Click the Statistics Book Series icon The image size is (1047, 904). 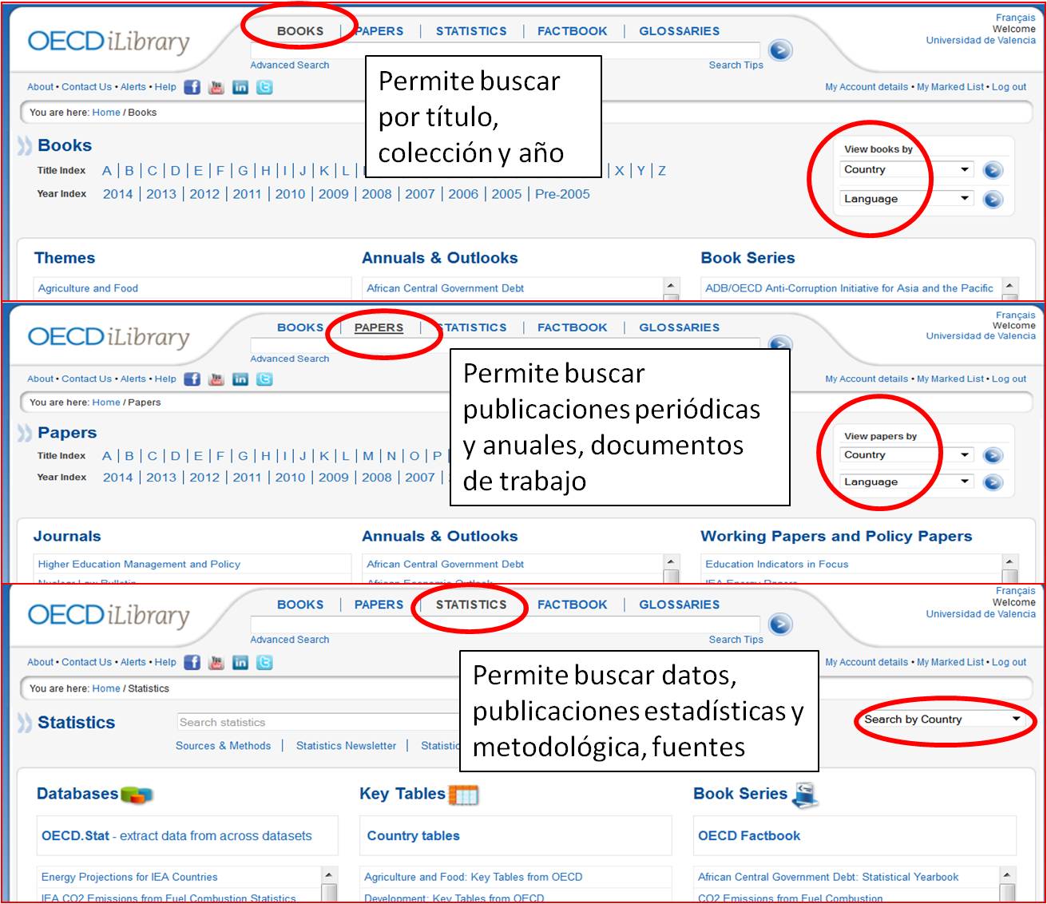coord(805,794)
